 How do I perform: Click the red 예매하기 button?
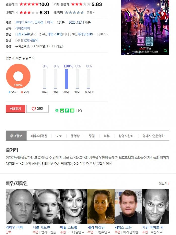pos(16,109)
